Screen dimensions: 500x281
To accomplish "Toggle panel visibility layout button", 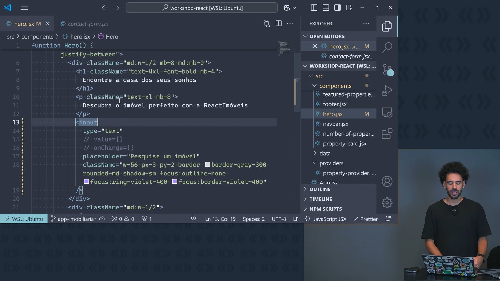I will [x=326, y=8].
